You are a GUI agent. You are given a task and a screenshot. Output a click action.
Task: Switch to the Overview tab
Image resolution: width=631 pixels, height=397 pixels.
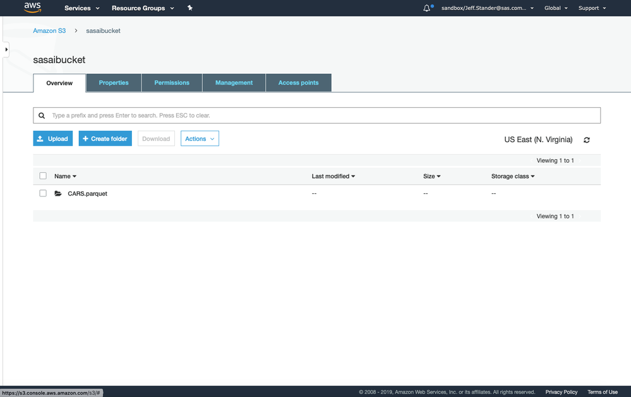coord(59,83)
